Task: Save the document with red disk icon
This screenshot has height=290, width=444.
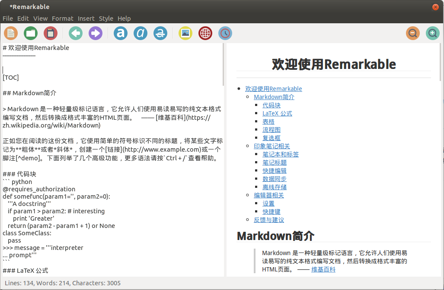Action: (51, 33)
